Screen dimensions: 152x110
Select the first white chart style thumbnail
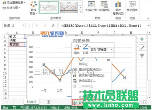[49, 8]
